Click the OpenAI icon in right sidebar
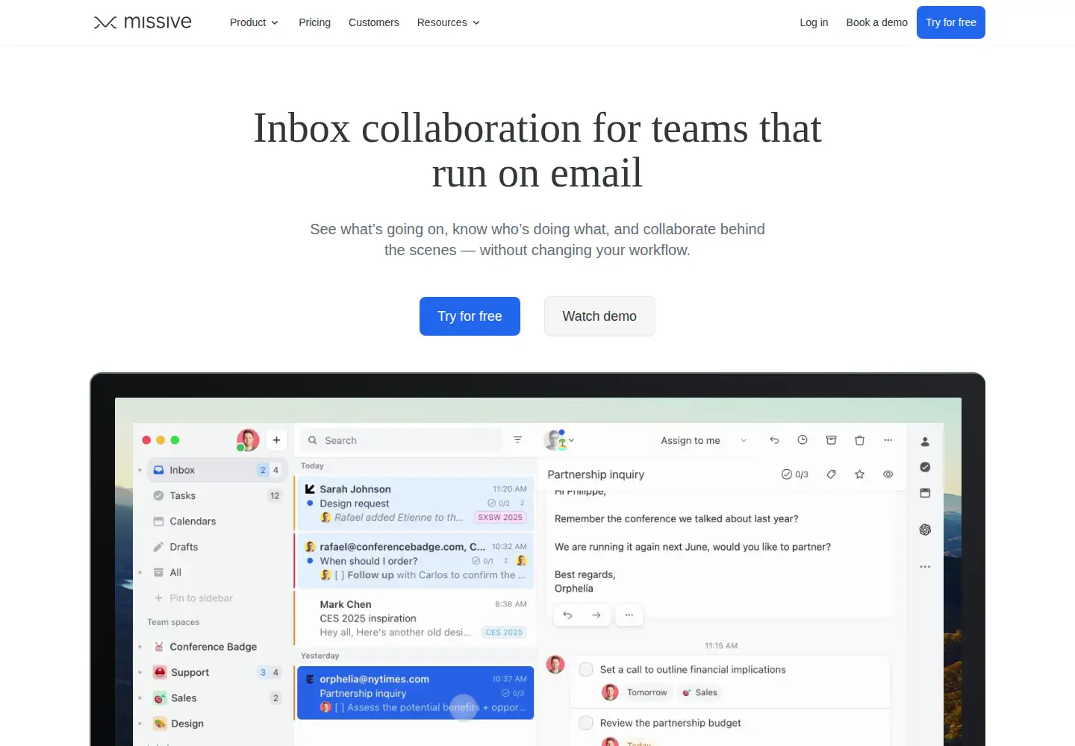 pos(925,530)
